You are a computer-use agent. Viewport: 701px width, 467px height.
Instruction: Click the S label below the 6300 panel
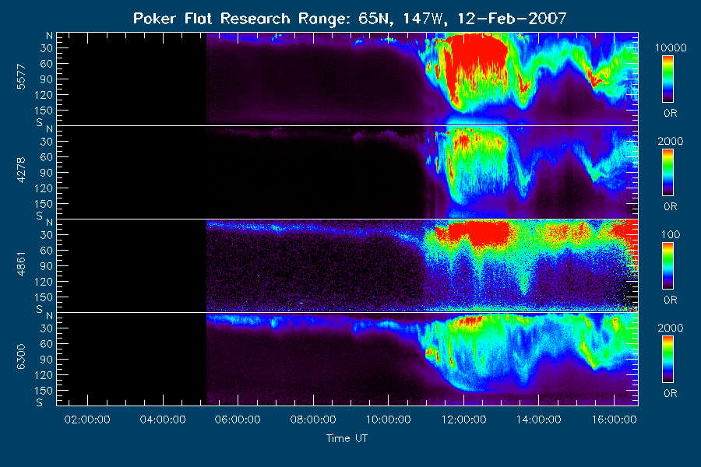[x=40, y=402]
